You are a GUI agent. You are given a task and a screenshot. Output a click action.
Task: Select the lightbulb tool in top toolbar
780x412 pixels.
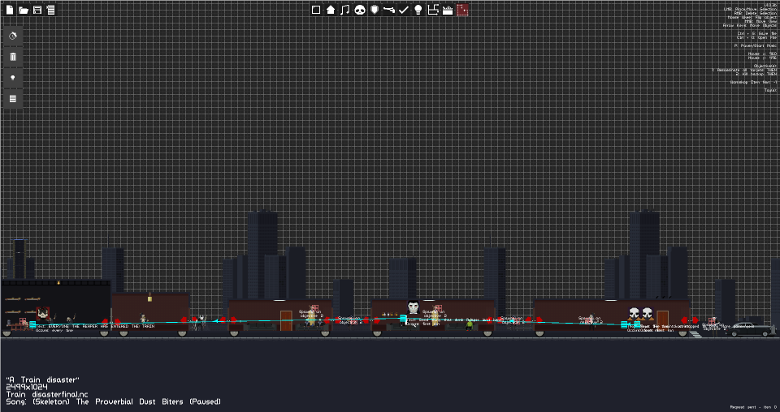click(x=418, y=10)
